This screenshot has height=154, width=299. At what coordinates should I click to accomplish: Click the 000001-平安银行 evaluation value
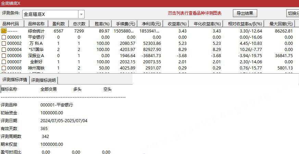click(57, 105)
